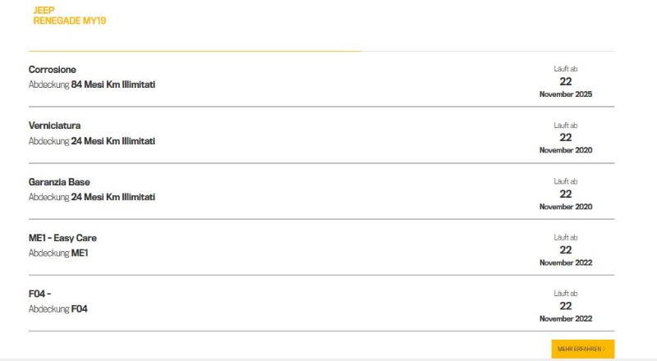657x361 pixels.
Task: Click the Läuft ab label in Corrosione row
Action: 566,69
